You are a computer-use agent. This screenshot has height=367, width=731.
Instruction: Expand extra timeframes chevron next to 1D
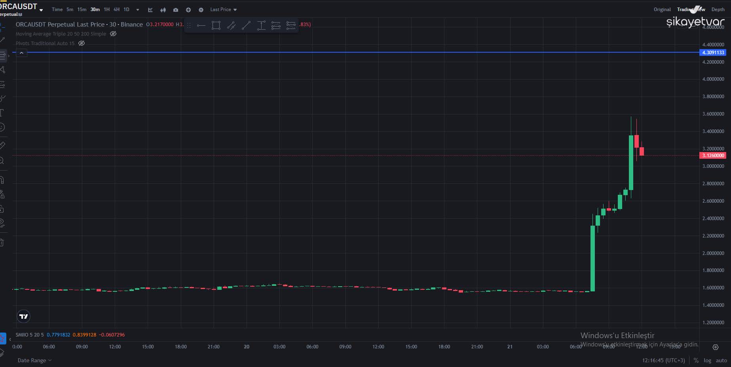coord(137,10)
